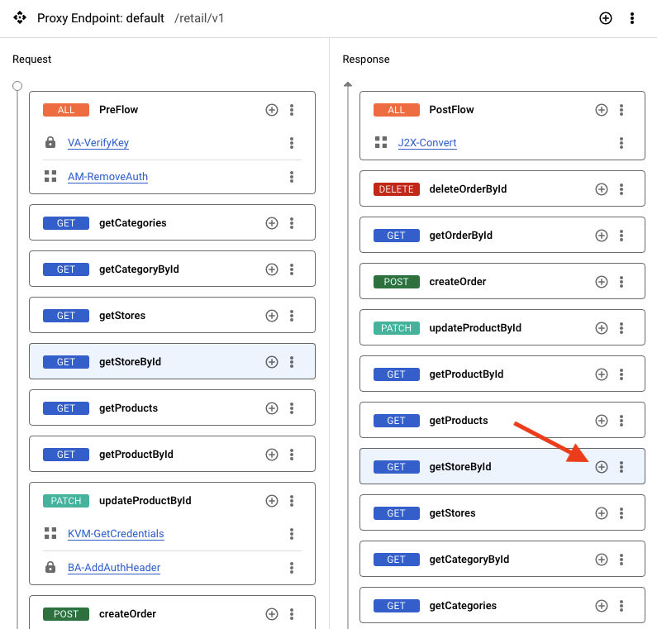
Task: Select the request PreFlow title
Action: [118, 110]
